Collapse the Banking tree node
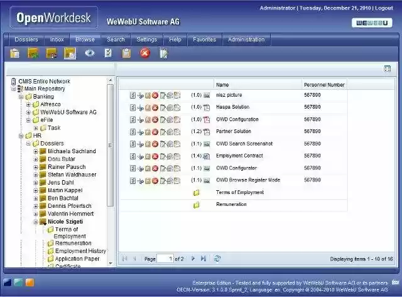This screenshot has height=297, width=402. point(21,97)
